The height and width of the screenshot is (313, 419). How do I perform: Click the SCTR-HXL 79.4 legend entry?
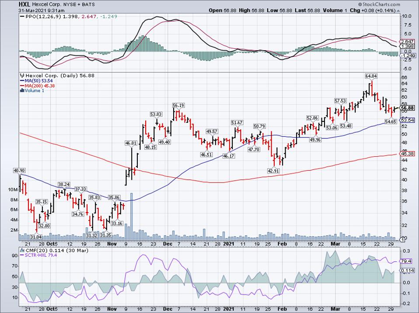tap(41, 255)
